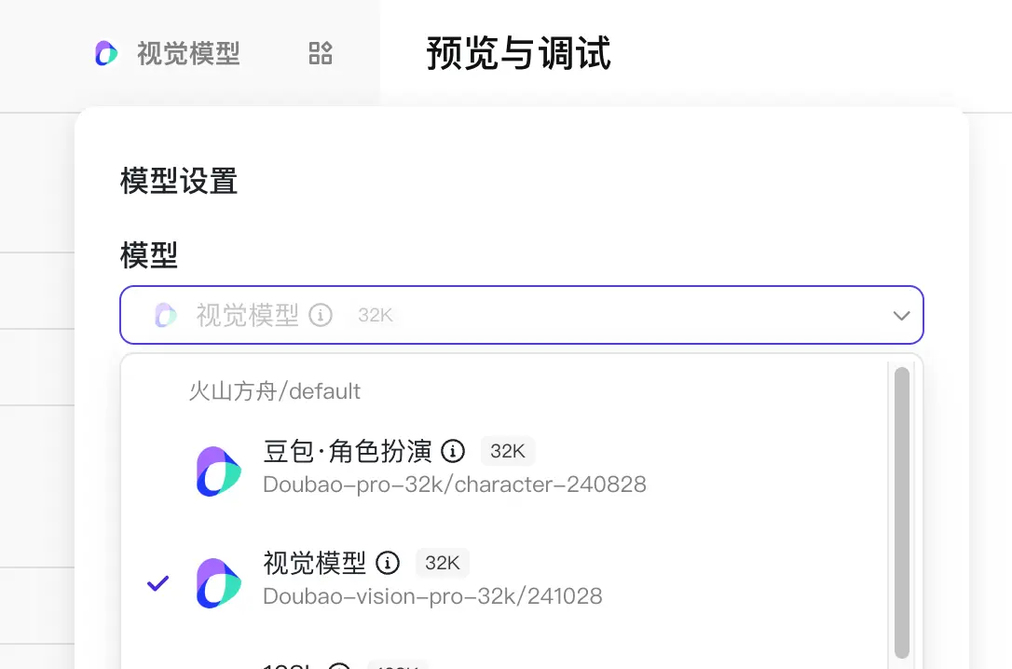Click info icon next to 豆包·角色扮演
Viewport: 1012px width, 669px height.
[453, 451]
